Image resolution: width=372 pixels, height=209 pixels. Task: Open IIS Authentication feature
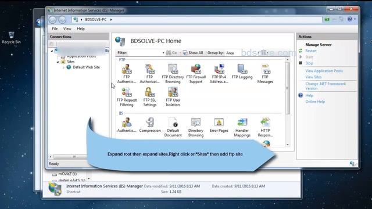(127, 125)
